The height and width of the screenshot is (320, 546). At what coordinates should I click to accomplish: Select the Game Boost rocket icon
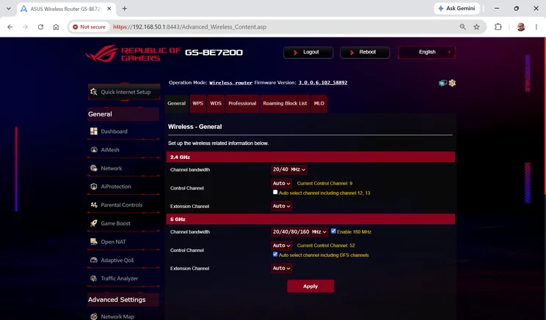click(x=94, y=223)
